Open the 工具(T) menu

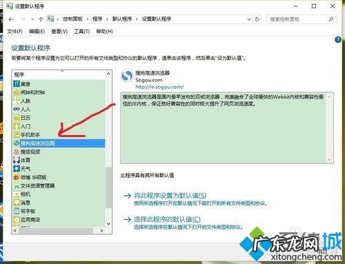coord(81,32)
